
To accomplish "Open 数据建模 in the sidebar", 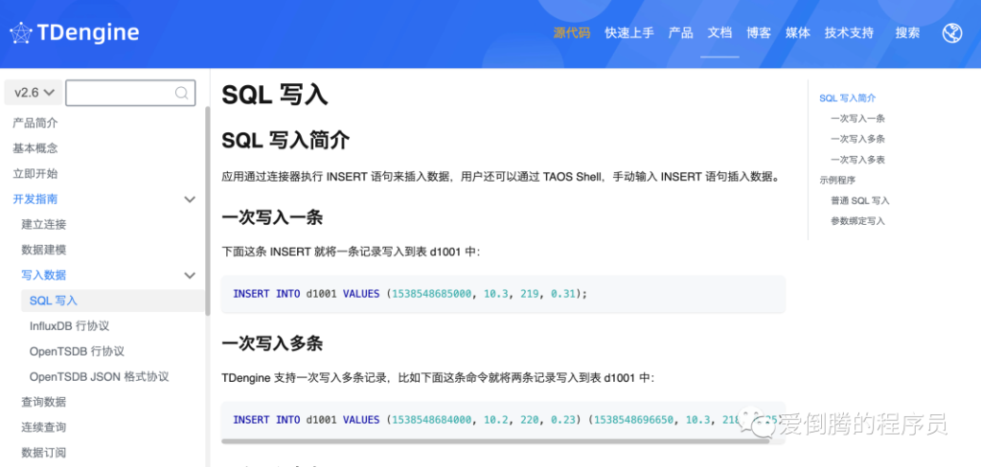I will [x=44, y=250].
